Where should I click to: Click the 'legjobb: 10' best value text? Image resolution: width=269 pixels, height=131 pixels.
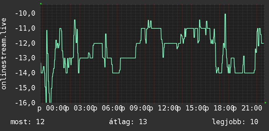(x=235, y=122)
